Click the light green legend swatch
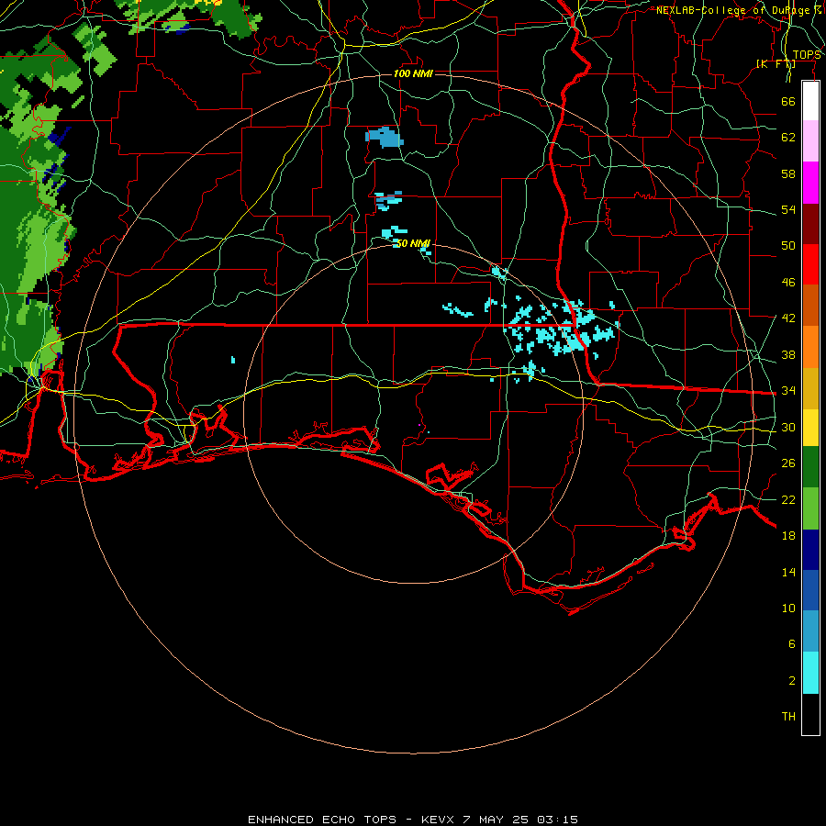Image resolution: width=826 pixels, height=826 pixels. pyautogui.click(x=810, y=508)
